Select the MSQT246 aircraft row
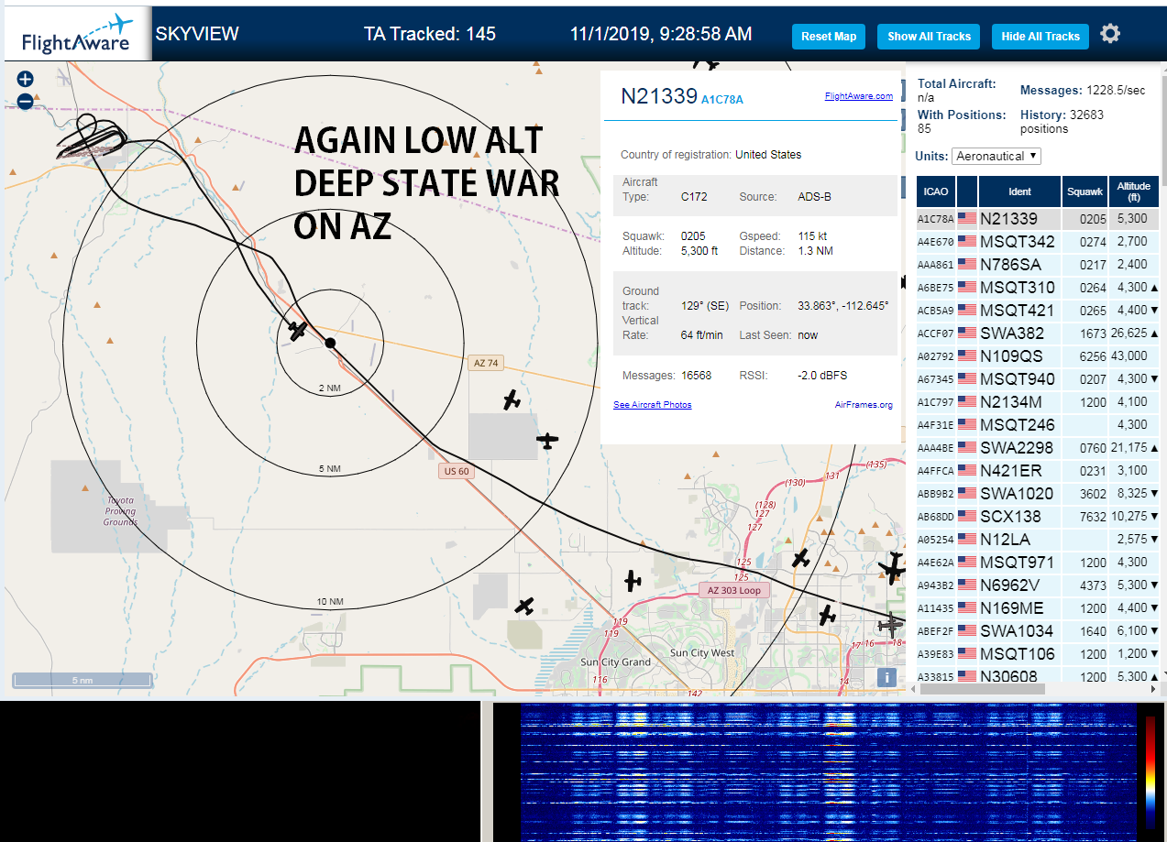The width and height of the screenshot is (1167, 842). coord(1038,425)
